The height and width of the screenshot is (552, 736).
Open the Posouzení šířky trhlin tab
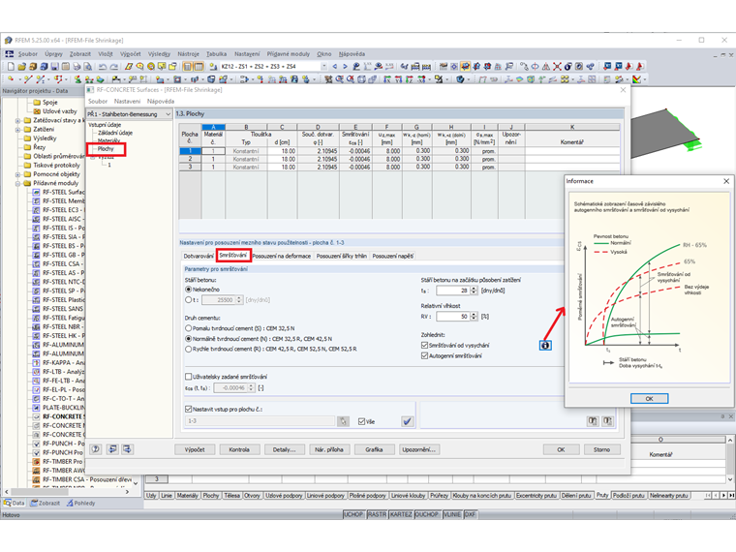coord(341,256)
